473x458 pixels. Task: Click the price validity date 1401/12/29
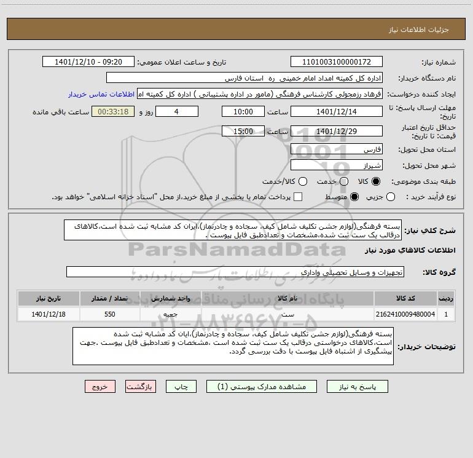pos(337,131)
